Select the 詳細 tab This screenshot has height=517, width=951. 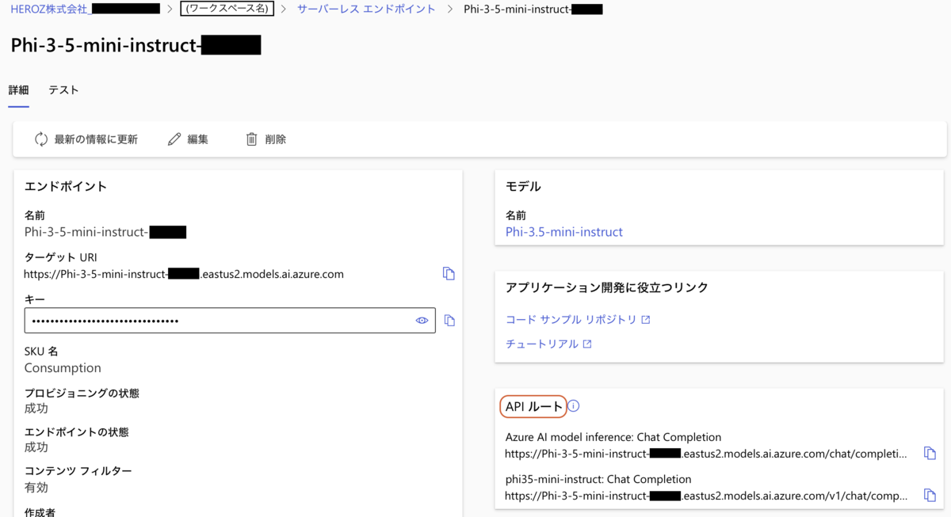click(x=19, y=90)
